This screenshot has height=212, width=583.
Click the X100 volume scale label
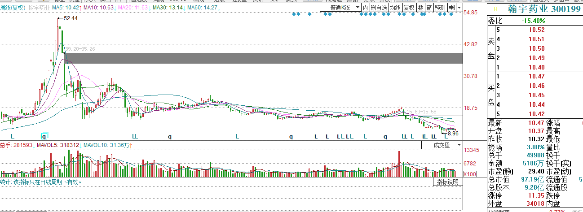click(x=469, y=174)
